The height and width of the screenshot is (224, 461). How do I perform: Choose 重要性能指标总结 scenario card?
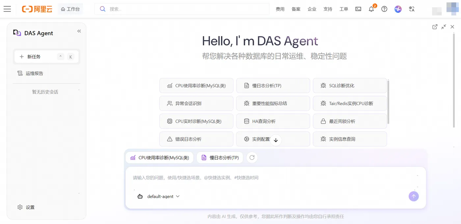click(273, 103)
